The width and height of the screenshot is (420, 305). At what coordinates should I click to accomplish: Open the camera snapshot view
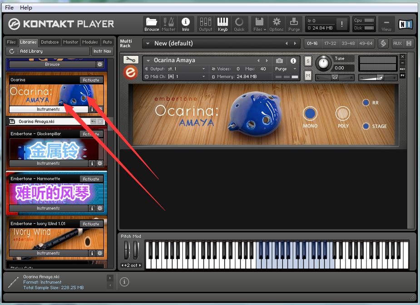pyautogui.click(x=279, y=60)
